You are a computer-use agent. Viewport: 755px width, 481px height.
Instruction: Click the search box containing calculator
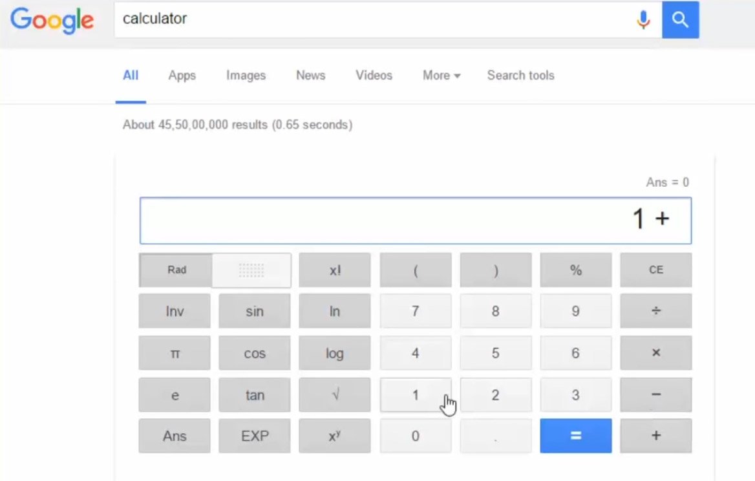click(x=375, y=19)
